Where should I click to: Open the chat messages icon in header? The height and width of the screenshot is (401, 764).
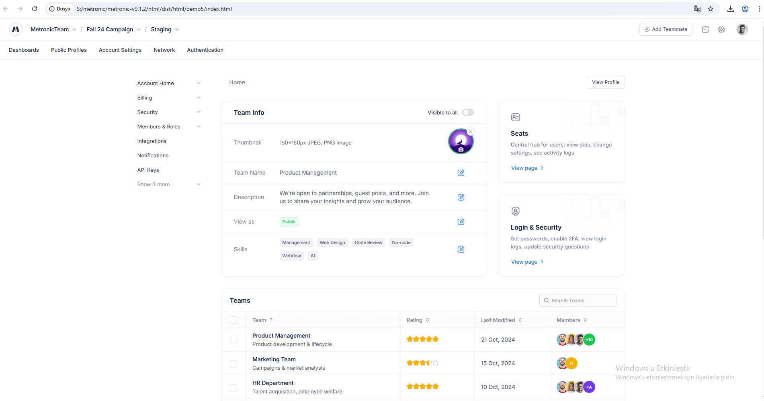click(705, 30)
